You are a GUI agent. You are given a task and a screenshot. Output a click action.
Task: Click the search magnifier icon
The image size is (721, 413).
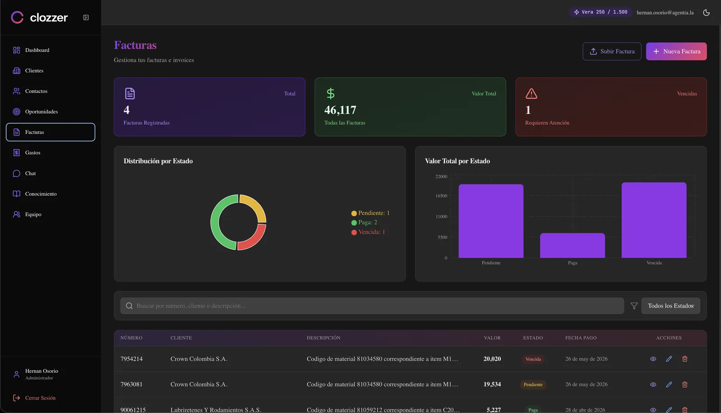pyautogui.click(x=129, y=306)
